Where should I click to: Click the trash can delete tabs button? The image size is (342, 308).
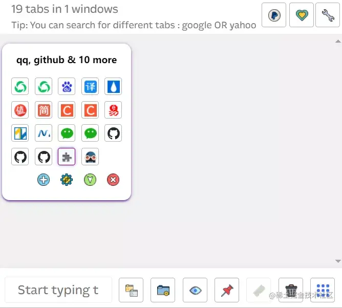click(x=291, y=290)
